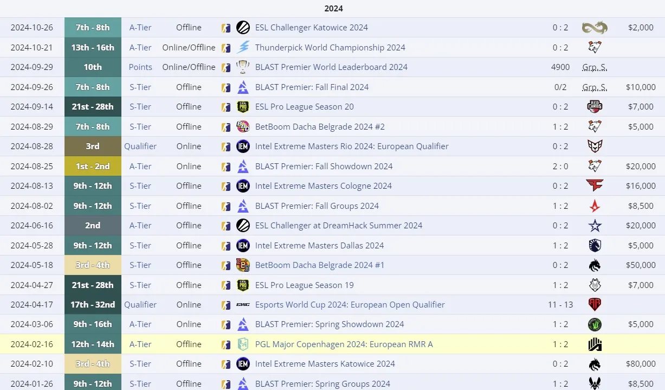Click the IEM logo beside Cologne 2024
665x390 pixels.
point(243,186)
